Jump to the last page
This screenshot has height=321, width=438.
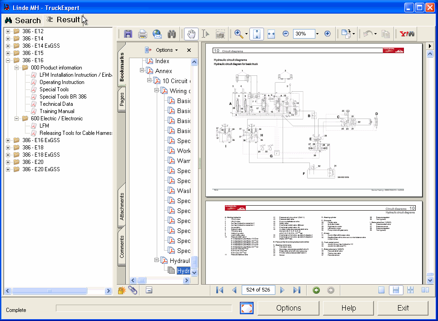297,290
